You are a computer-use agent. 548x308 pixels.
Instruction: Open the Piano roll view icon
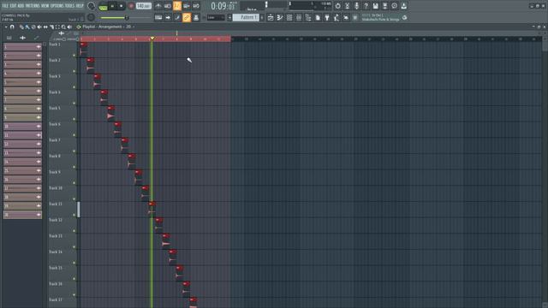(x=280, y=17)
